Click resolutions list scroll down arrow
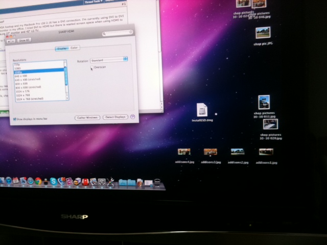 [x=67, y=98]
